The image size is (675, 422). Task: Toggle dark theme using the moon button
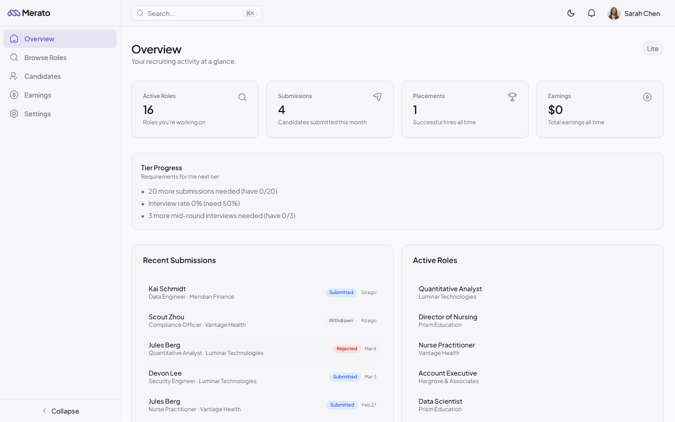[x=571, y=13]
